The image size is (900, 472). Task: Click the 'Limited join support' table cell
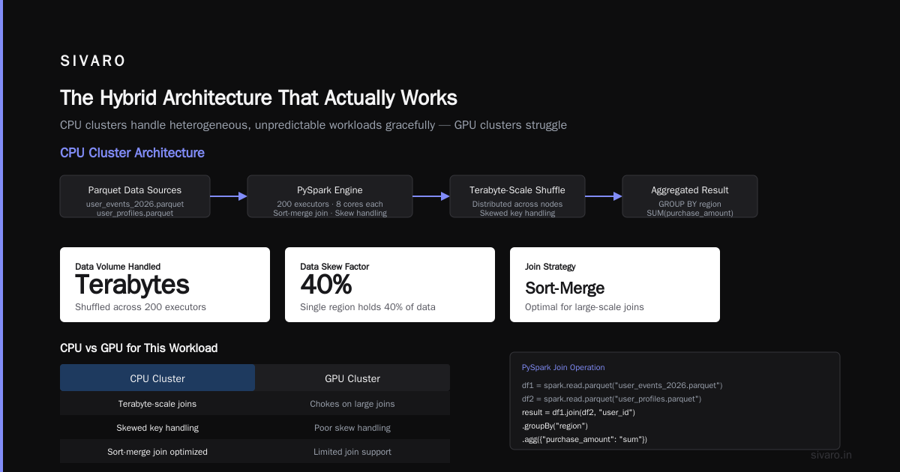[352, 452]
